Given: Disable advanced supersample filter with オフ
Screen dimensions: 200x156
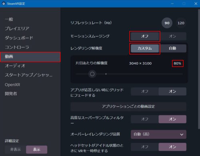Looking at the screenshot, I should pos(145,119).
